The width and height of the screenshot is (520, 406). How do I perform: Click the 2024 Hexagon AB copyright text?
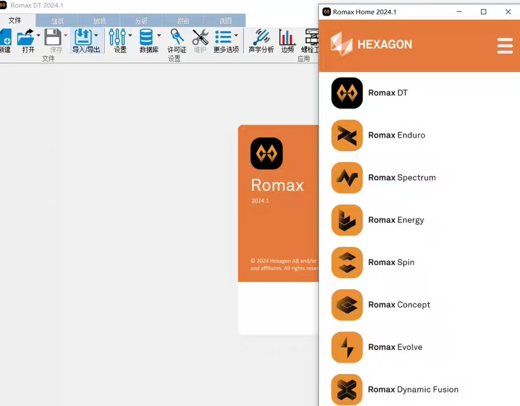(284, 264)
